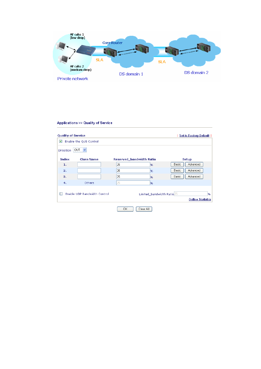Open the Online Statistics link
The image size is (261, 369).
200,200
